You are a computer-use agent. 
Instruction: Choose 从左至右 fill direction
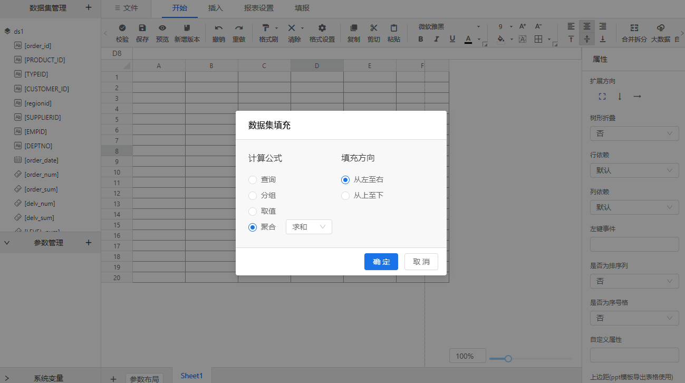pyautogui.click(x=345, y=180)
